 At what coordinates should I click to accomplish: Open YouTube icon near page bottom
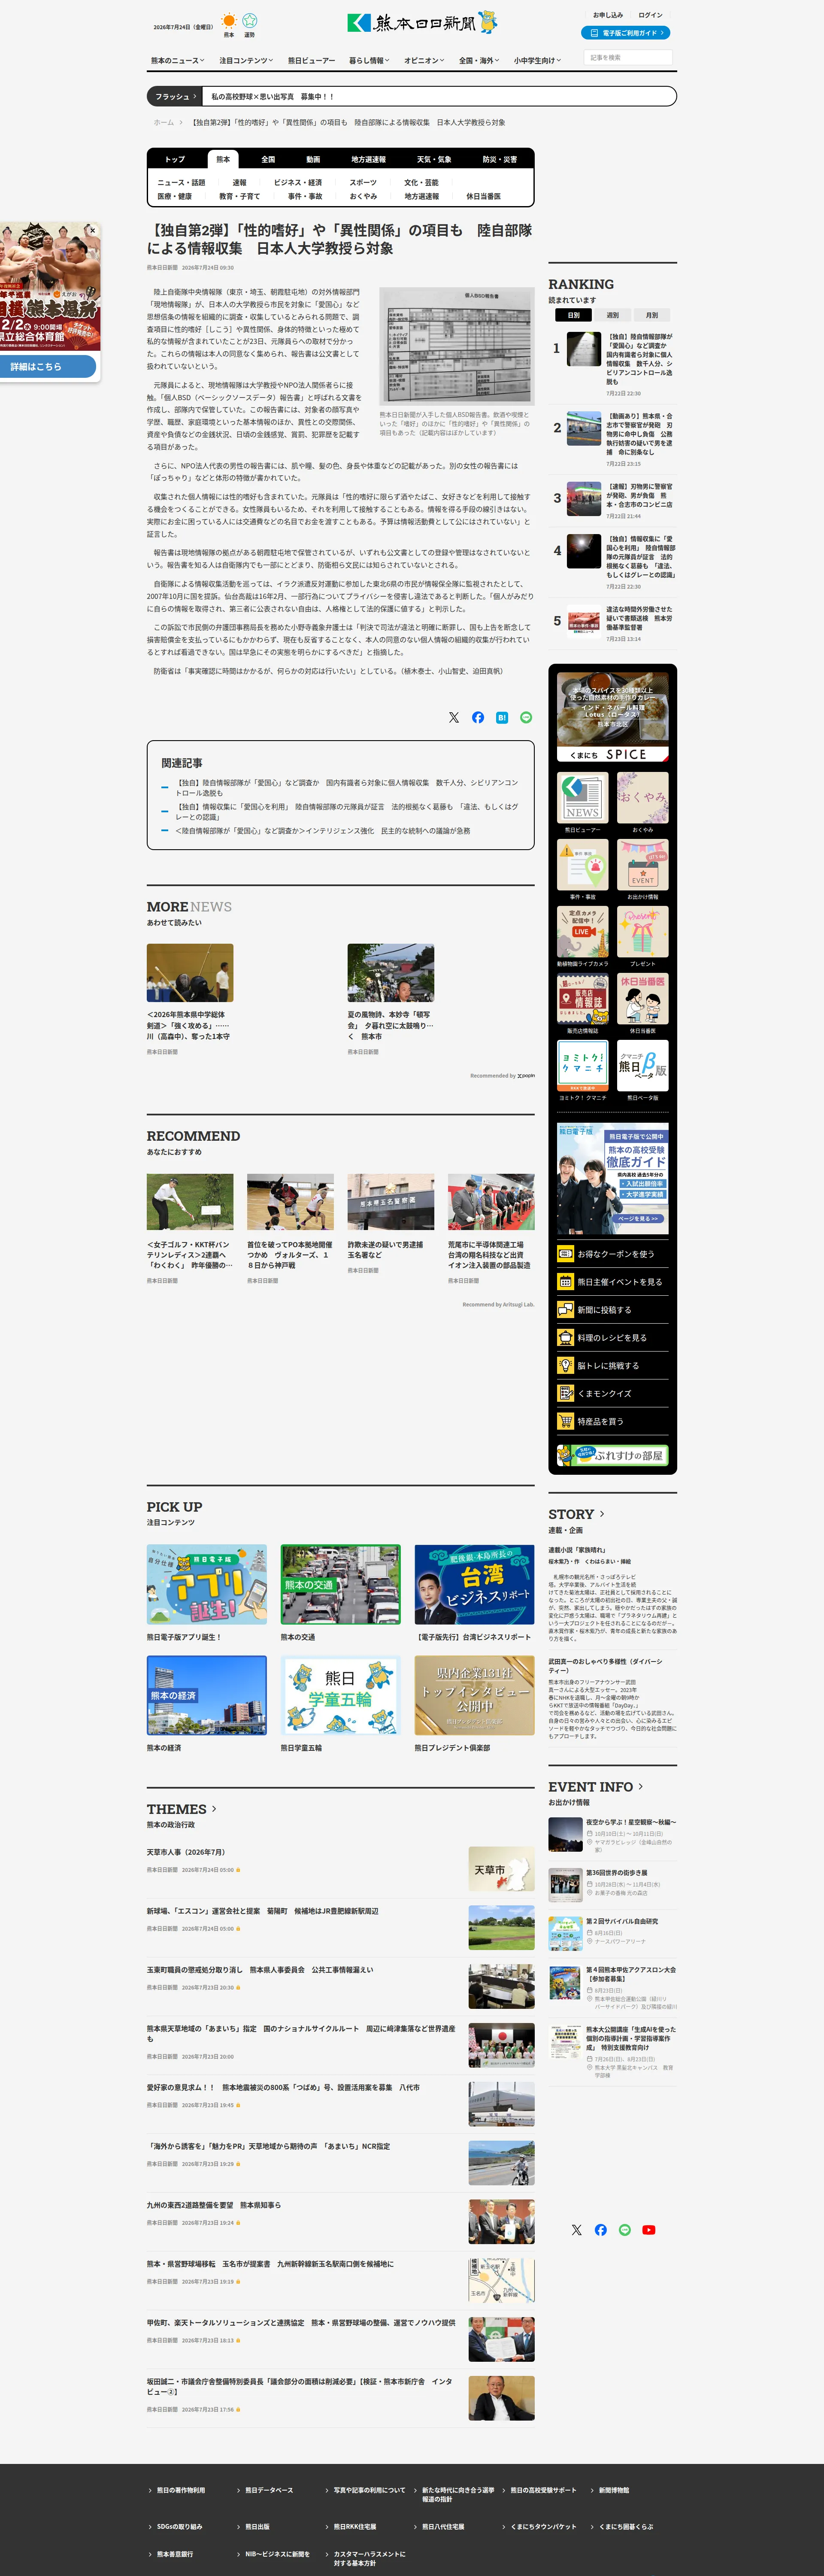[x=649, y=2230]
